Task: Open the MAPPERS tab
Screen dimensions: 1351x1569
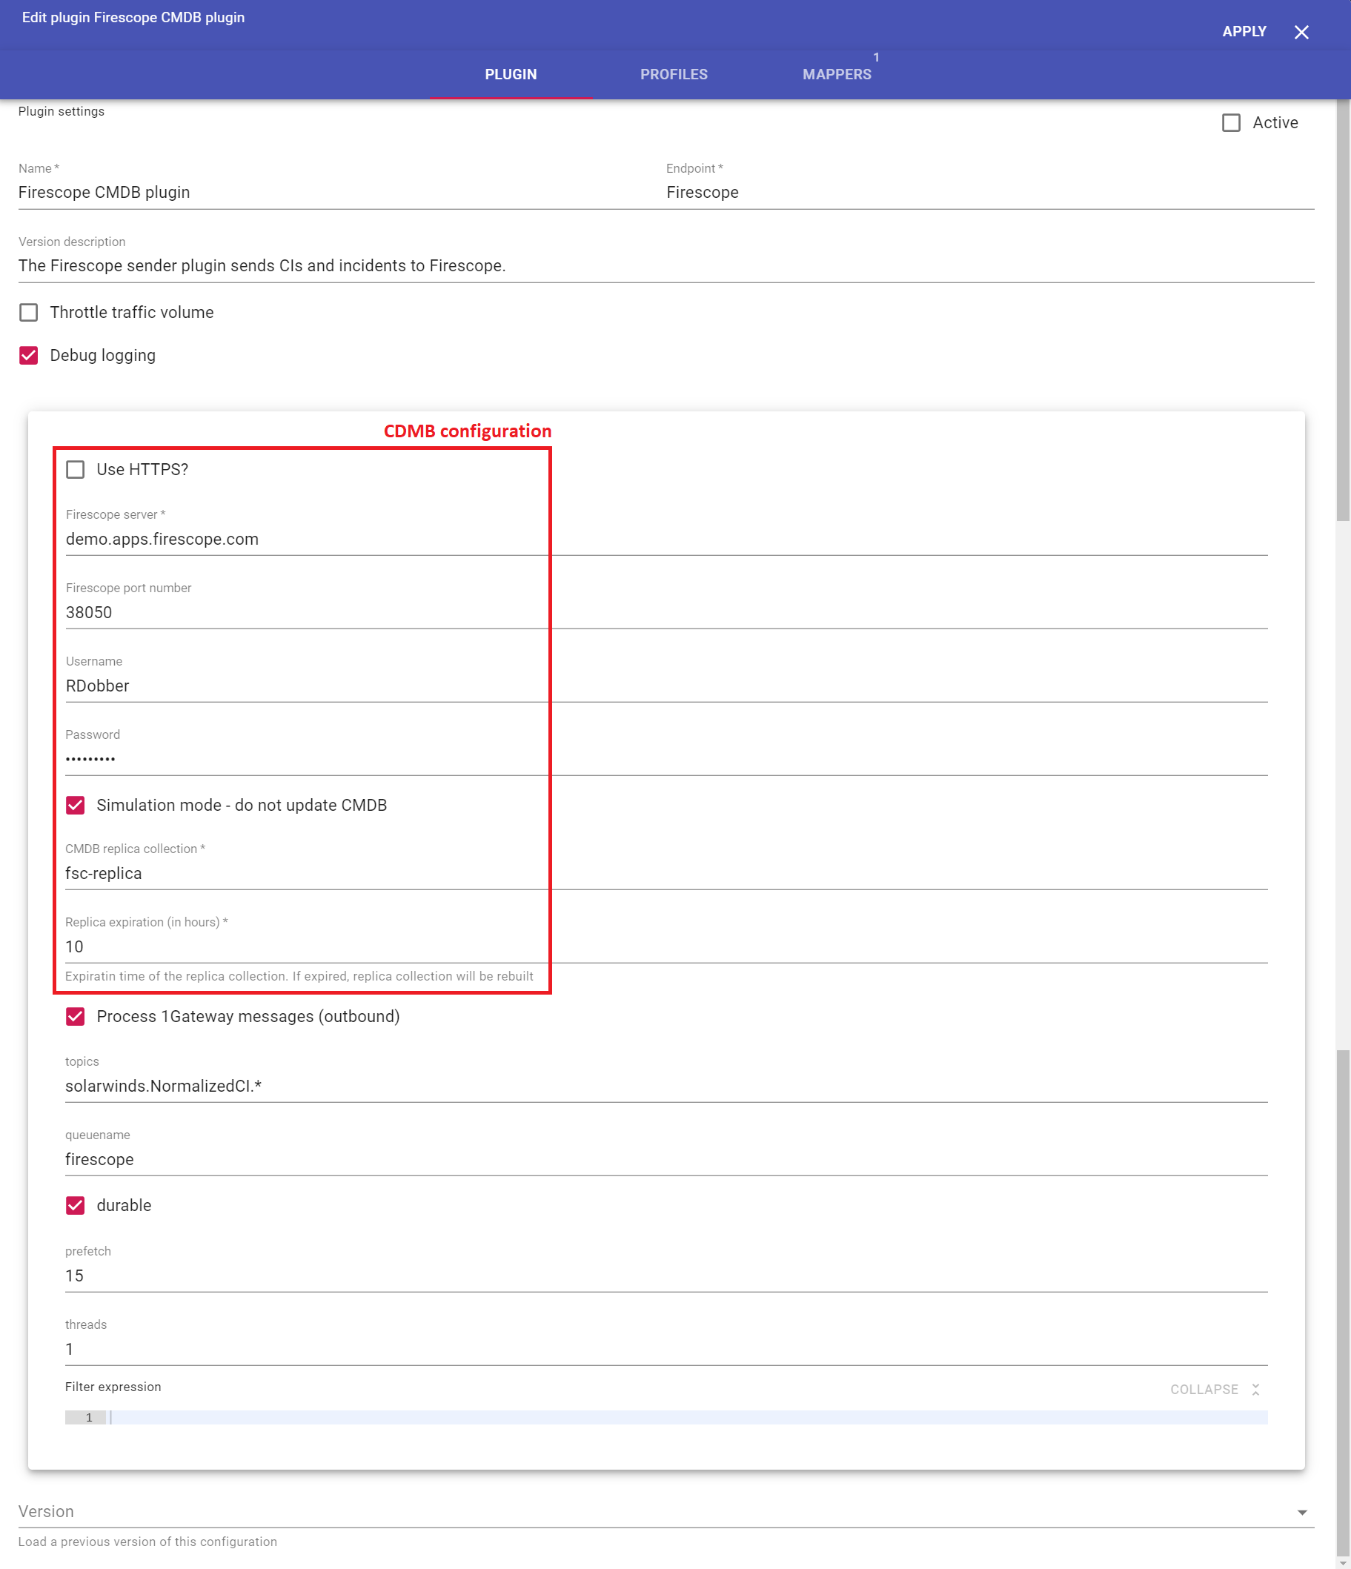Action: coord(836,74)
